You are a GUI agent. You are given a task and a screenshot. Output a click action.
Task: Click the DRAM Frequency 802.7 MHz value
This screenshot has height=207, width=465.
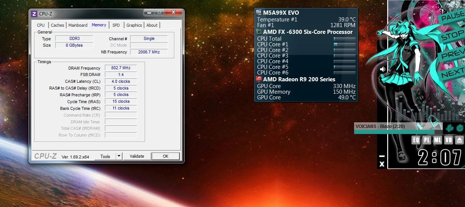pyautogui.click(x=121, y=68)
